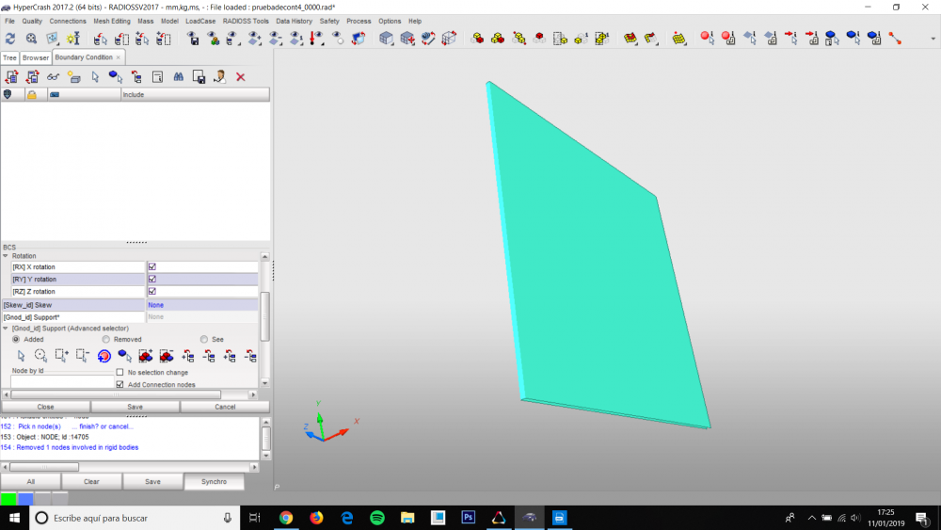941x530 pixels.
Task: Click the Windows Start button
Action: pyautogui.click(x=14, y=518)
